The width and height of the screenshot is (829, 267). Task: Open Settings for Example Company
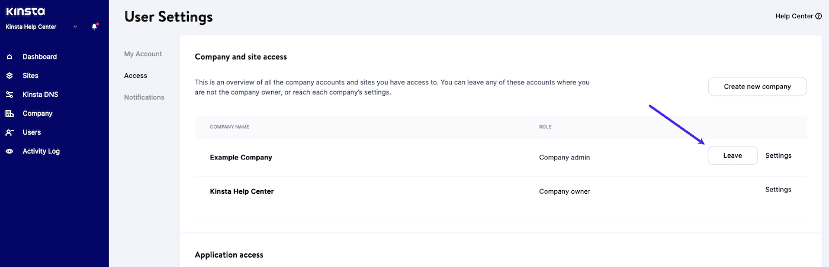(778, 155)
